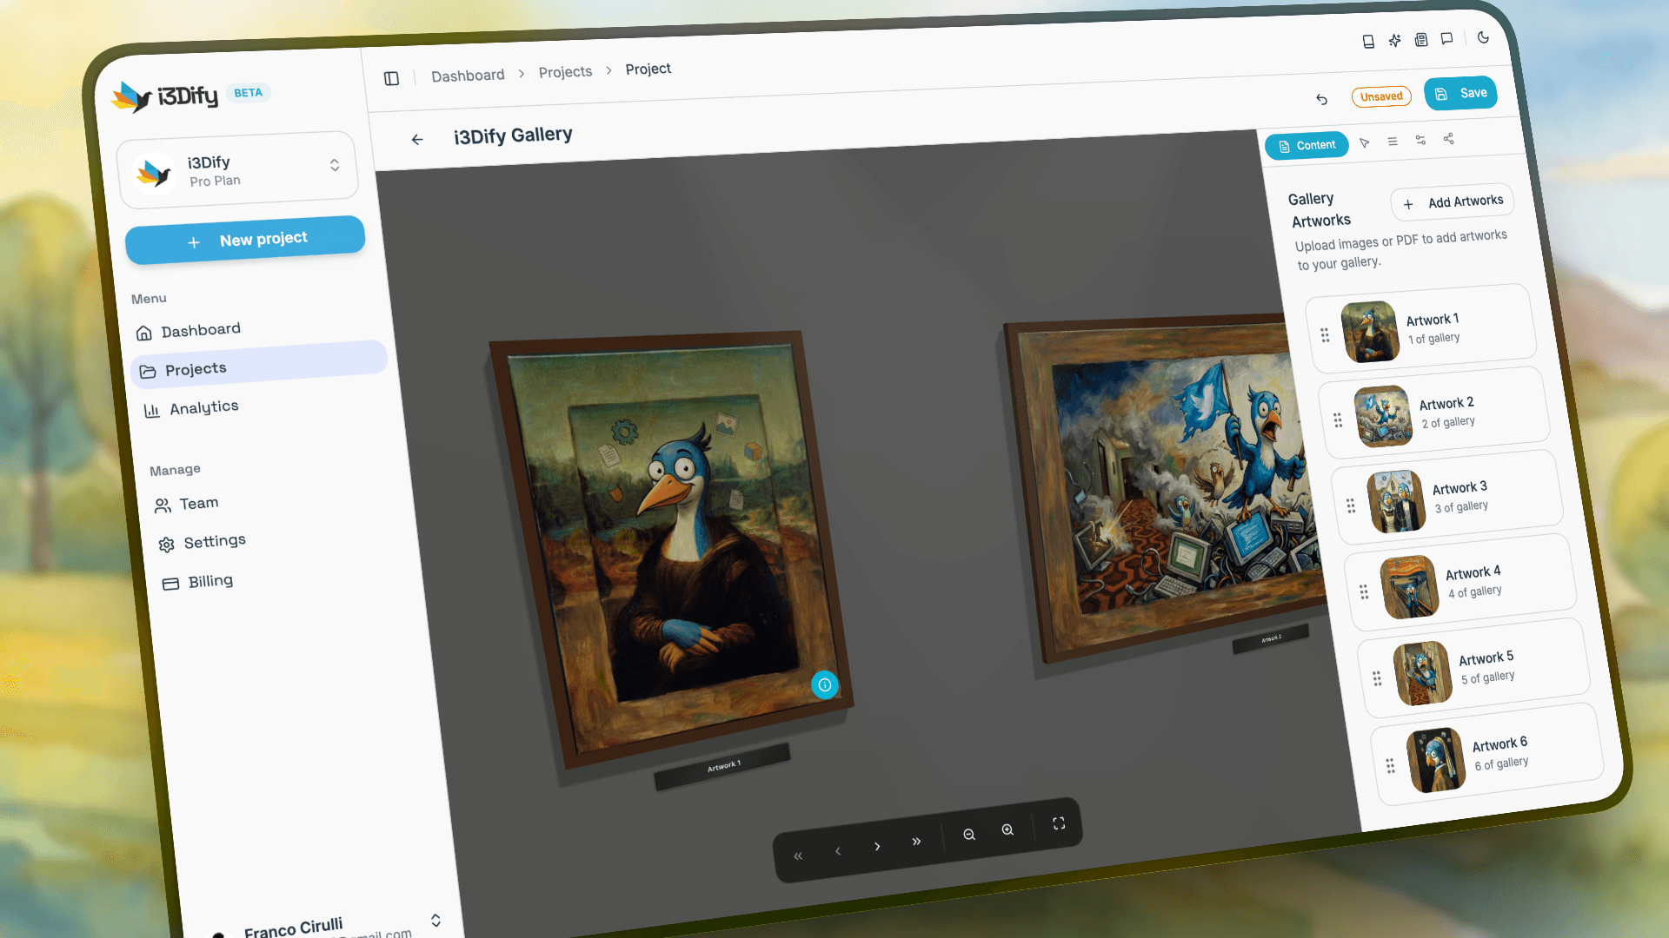
Task: Enter fullscreen view of the gallery
Action: pos(1059,822)
